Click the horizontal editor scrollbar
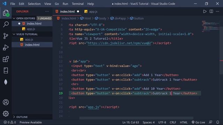 pos(136,118)
